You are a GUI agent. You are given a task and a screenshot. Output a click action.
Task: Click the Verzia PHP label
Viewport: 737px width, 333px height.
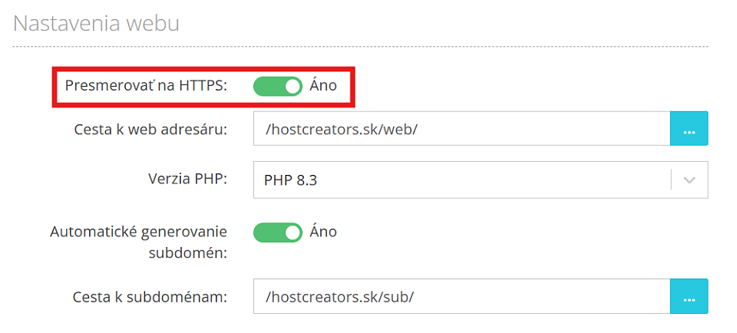[x=187, y=179]
